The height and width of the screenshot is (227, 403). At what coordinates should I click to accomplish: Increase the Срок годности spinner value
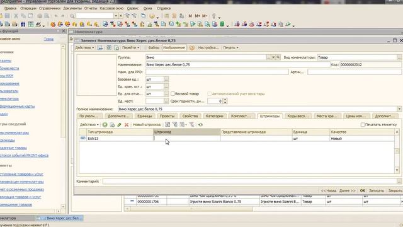[225, 100]
